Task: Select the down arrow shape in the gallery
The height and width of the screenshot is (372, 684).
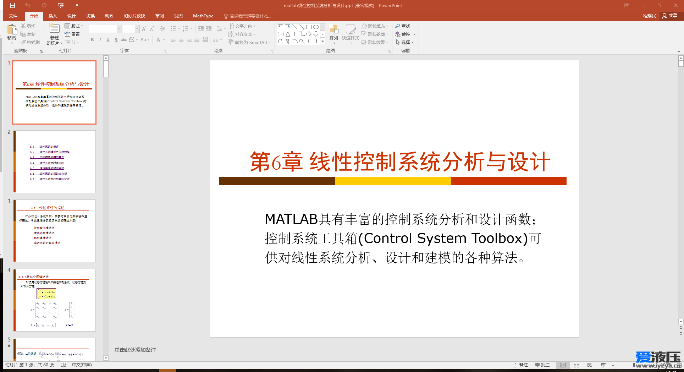Action: (x=316, y=34)
